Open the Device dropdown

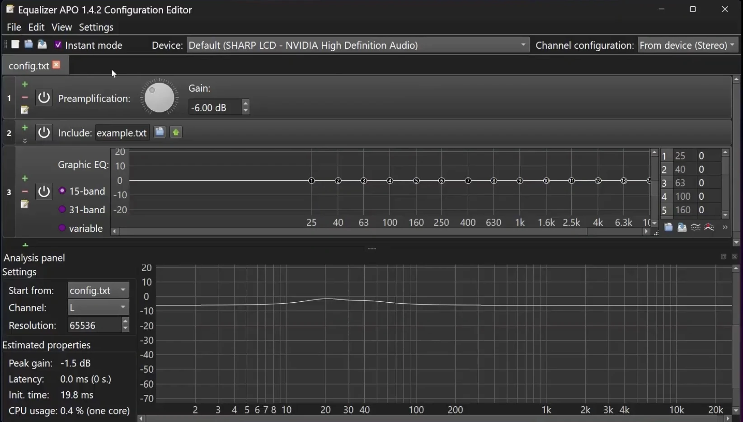tap(357, 45)
